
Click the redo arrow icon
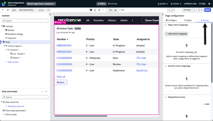[x=178, y=10]
